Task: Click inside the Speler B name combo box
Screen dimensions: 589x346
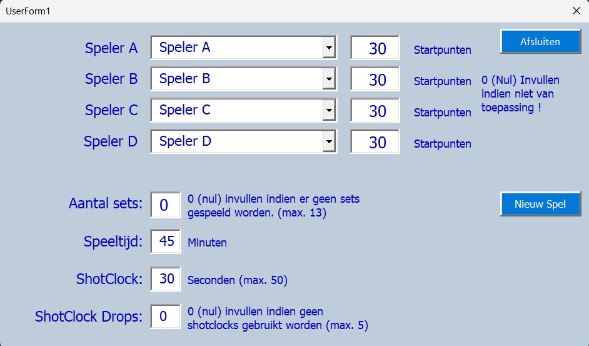Action: point(236,79)
